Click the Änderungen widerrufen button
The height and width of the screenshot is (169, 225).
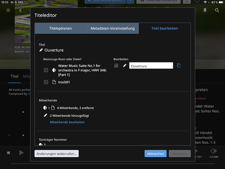pos(56,154)
